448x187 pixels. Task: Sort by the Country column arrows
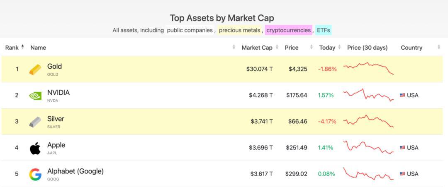pos(439,48)
